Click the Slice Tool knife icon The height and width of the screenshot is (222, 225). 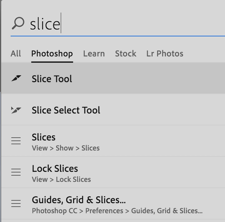(16, 79)
